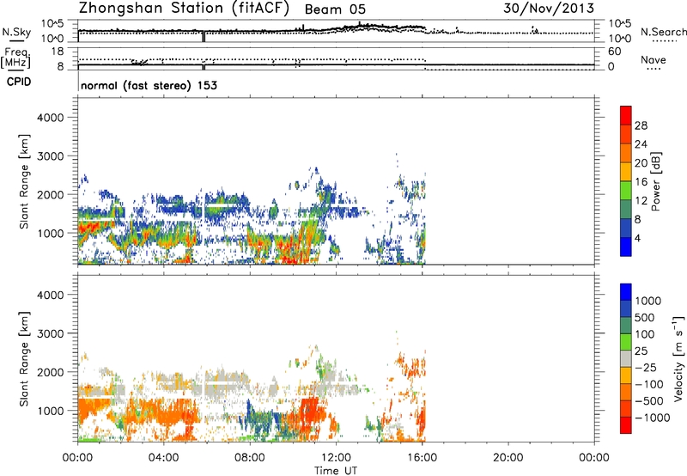The height and width of the screenshot is (476, 687).
Task: Click the '10^5' label near N.Search
Action: pos(620,24)
